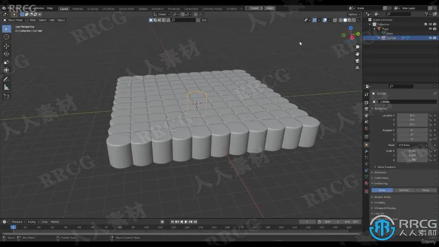The image size is (439, 247).
Task: Hide the Collection in viewport
Action: tap(430, 24)
